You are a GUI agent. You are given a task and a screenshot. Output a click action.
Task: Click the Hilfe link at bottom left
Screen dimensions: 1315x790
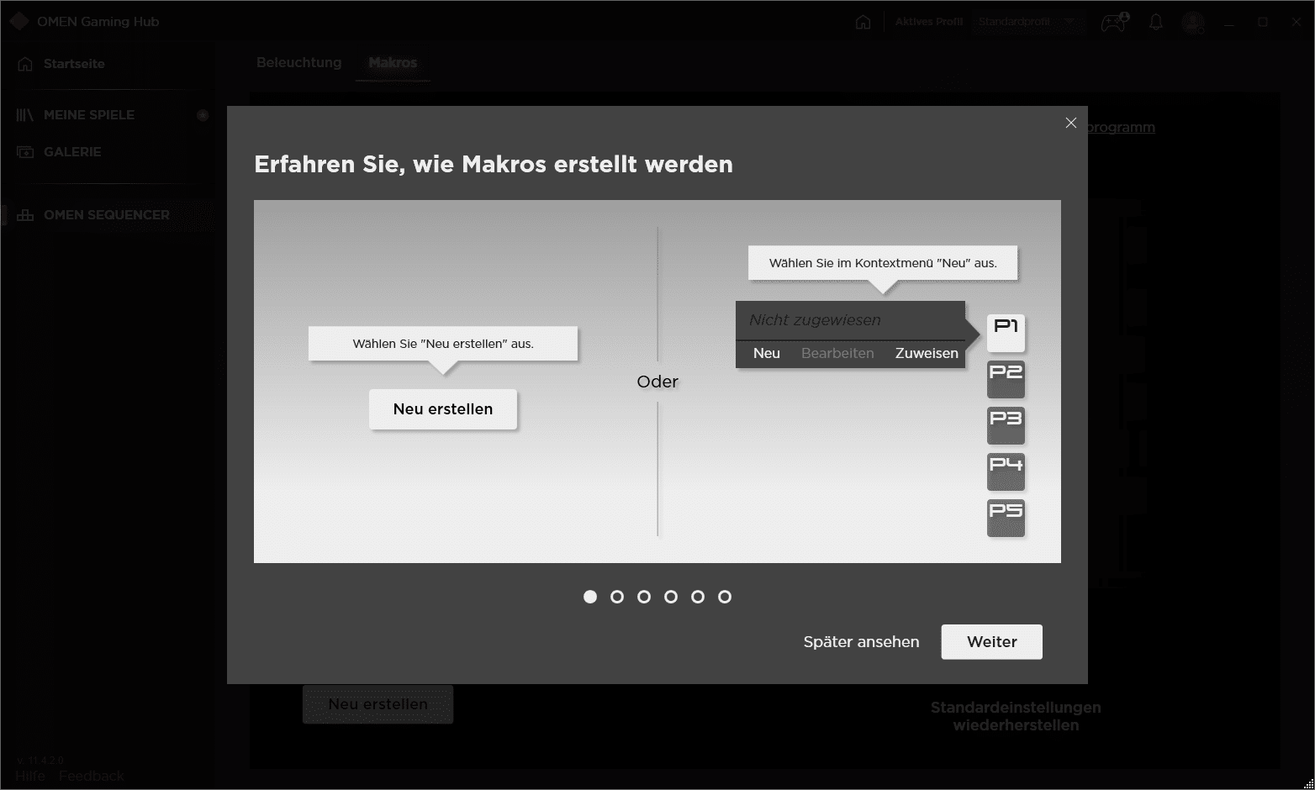tap(30, 776)
